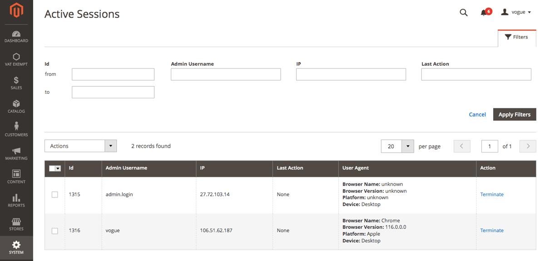545x261 pixels.
Task: Click the Apply Filters button
Action: point(514,115)
